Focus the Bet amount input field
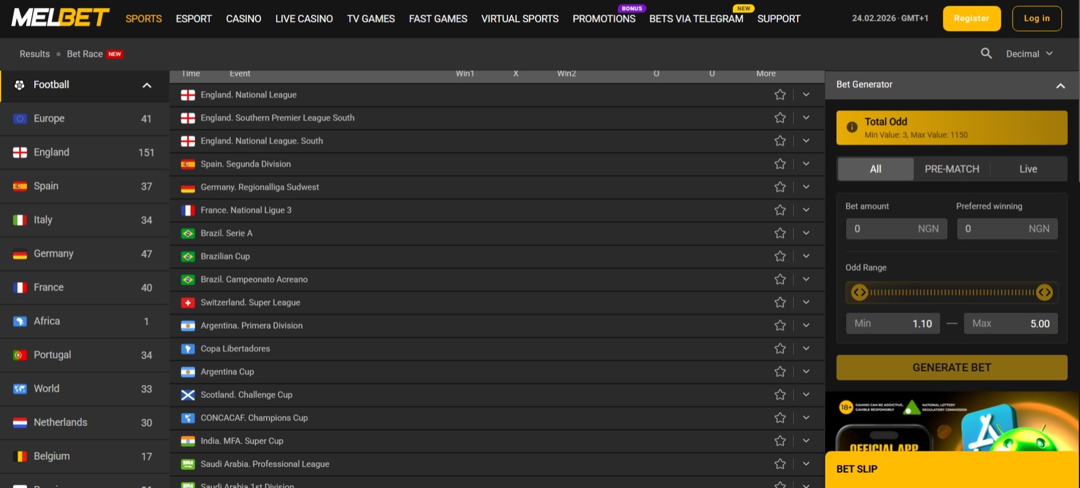1080x488 pixels. tap(897, 229)
